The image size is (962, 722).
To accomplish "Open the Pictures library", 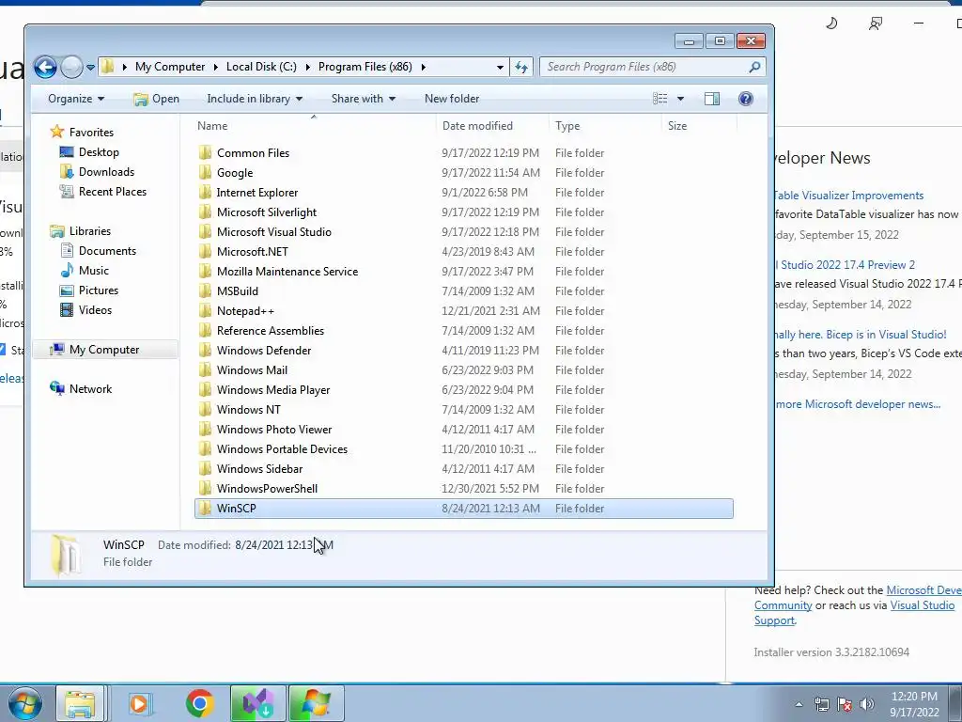I will [x=98, y=290].
